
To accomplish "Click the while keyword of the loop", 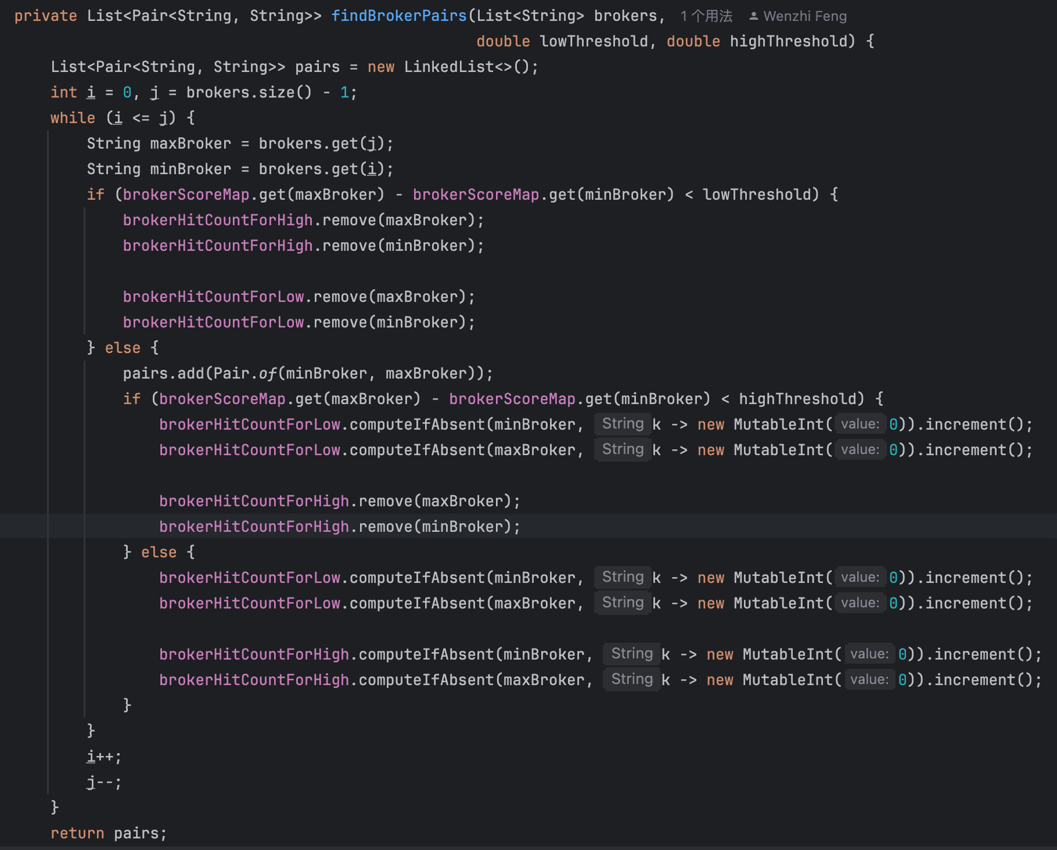I will pos(73,118).
